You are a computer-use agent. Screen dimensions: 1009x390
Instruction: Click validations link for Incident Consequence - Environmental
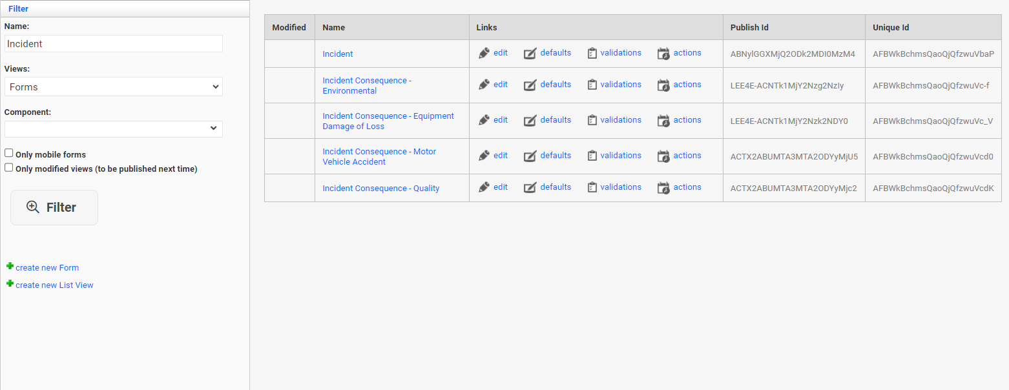click(x=620, y=85)
